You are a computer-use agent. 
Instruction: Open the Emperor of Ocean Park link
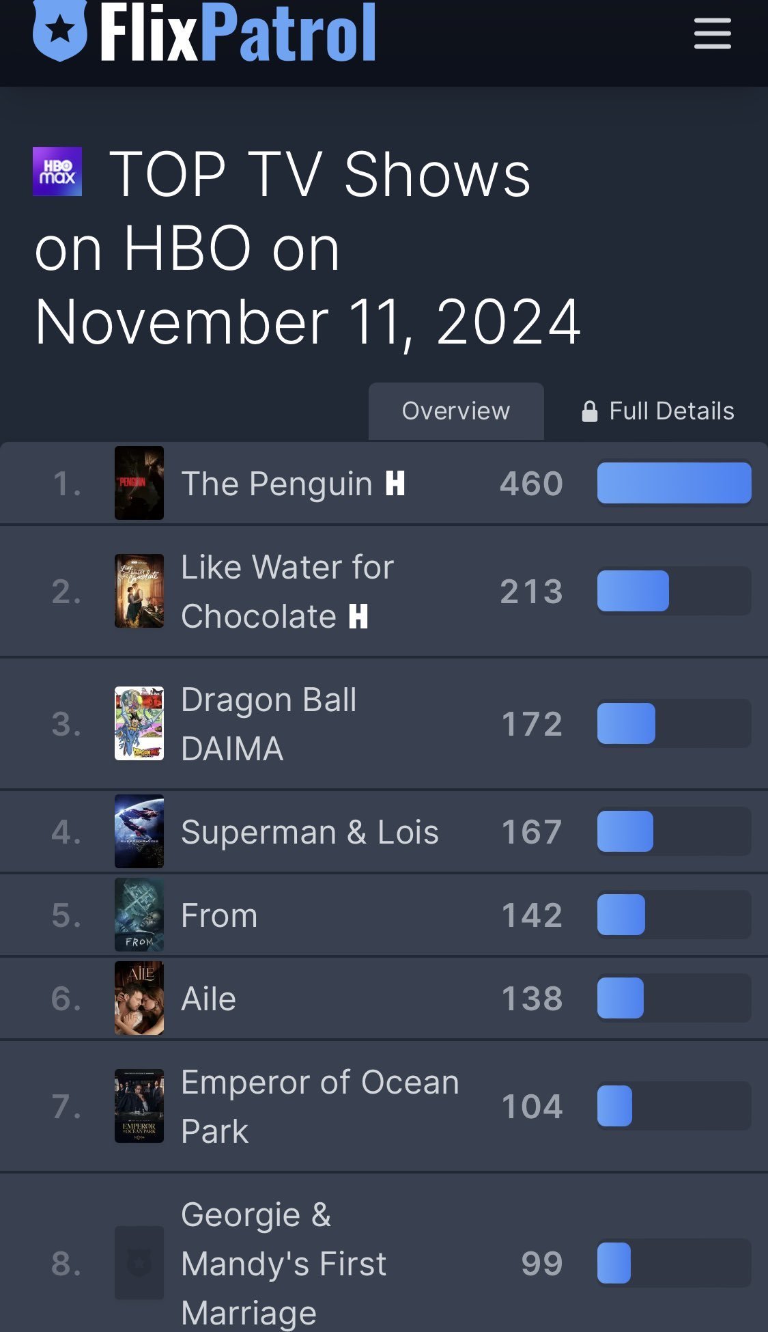[x=319, y=1107]
